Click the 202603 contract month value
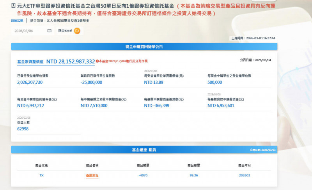Viewport: 312px width, 190px height. 245,176
